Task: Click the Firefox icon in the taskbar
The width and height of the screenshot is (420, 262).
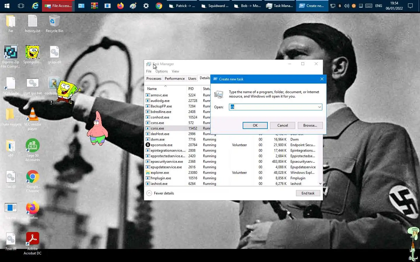Action: 120,6
